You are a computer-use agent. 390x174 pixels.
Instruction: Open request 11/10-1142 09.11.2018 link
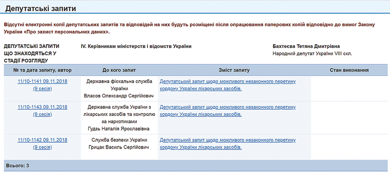click(42, 140)
